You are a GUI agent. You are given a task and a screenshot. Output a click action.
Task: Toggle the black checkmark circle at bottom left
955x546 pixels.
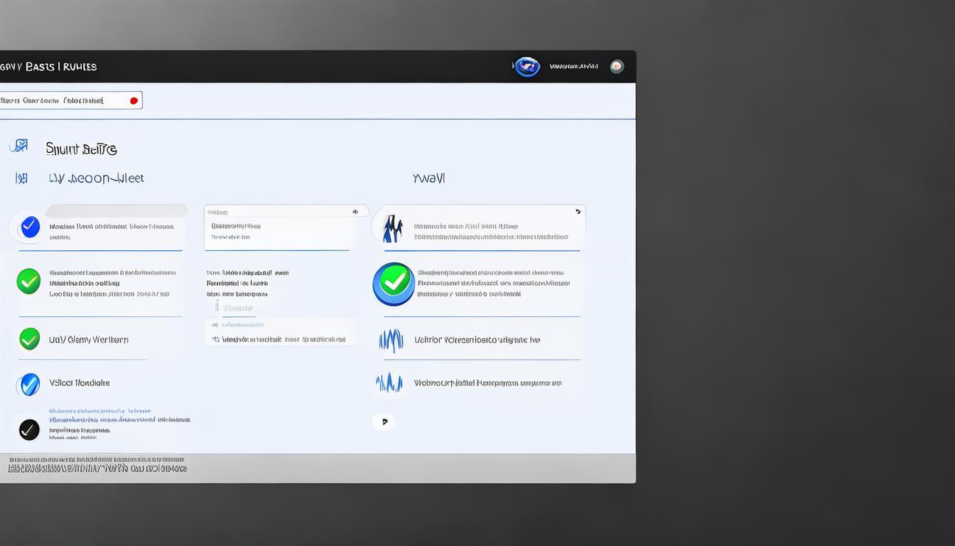point(29,429)
